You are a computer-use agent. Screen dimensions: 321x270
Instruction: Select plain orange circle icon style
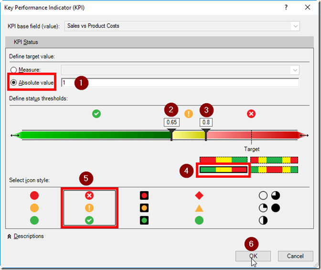[x=34, y=208]
